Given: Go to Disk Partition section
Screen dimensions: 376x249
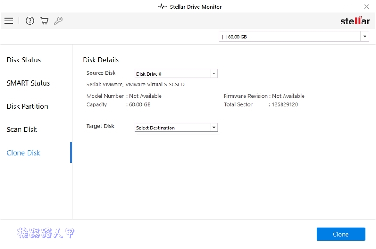Looking at the screenshot, I should pyautogui.click(x=27, y=106).
